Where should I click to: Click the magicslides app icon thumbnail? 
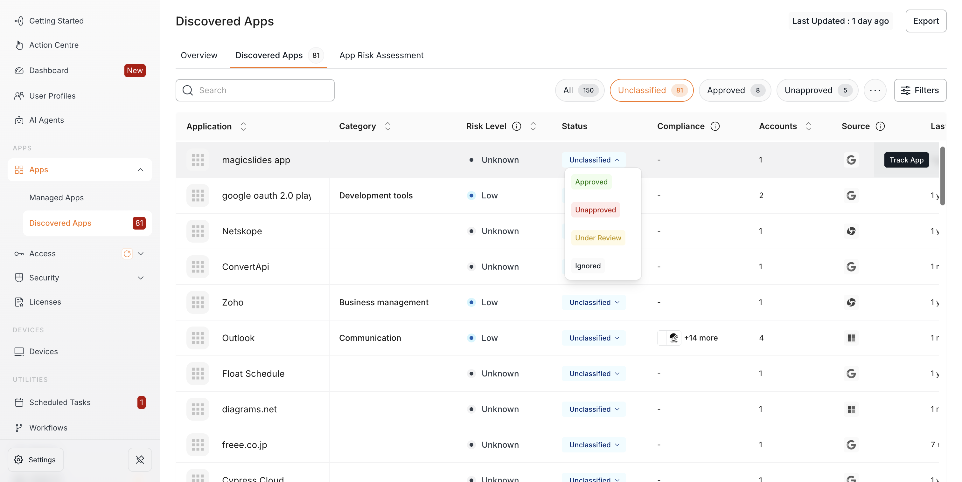click(198, 160)
